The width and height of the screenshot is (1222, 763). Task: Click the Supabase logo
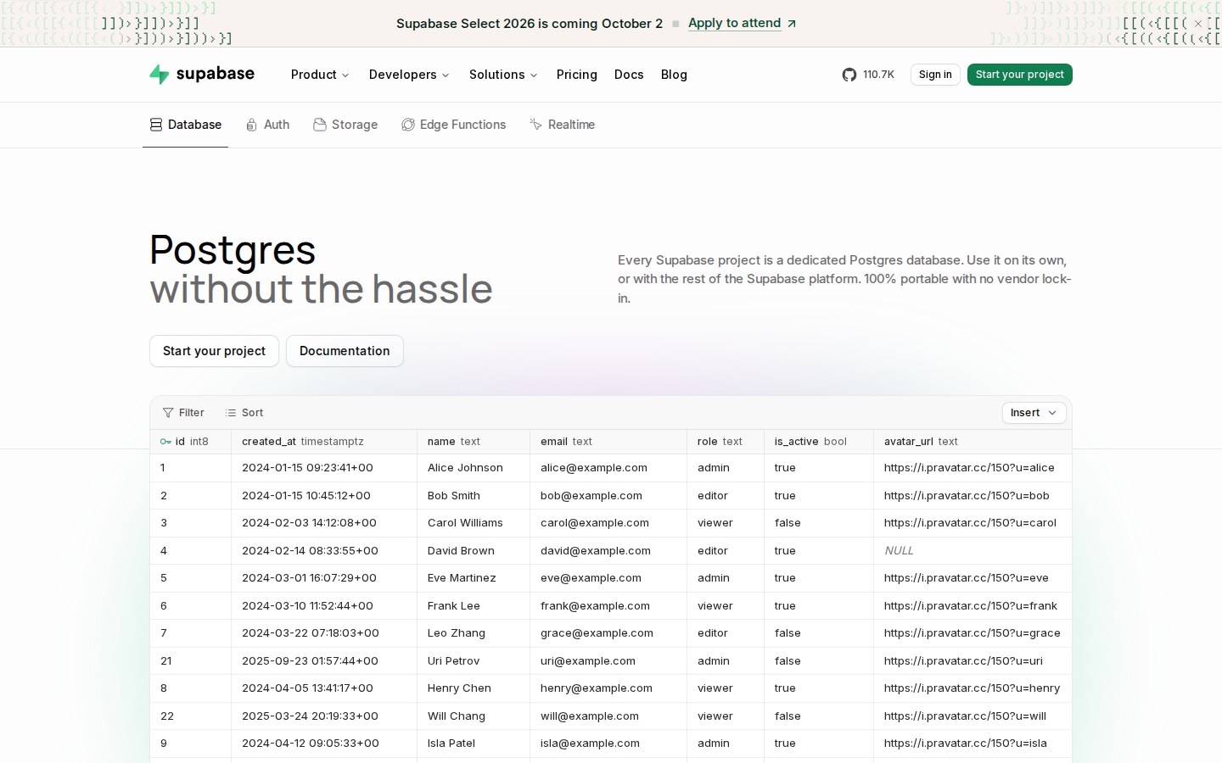pyautogui.click(x=202, y=75)
